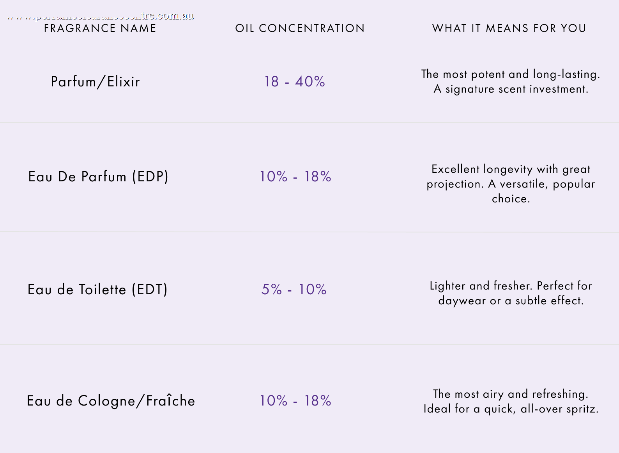The width and height of the screenshot is (619, 453).
Task: Click the EDP row 10% - 18% value
Action: (x=295, y=177)
